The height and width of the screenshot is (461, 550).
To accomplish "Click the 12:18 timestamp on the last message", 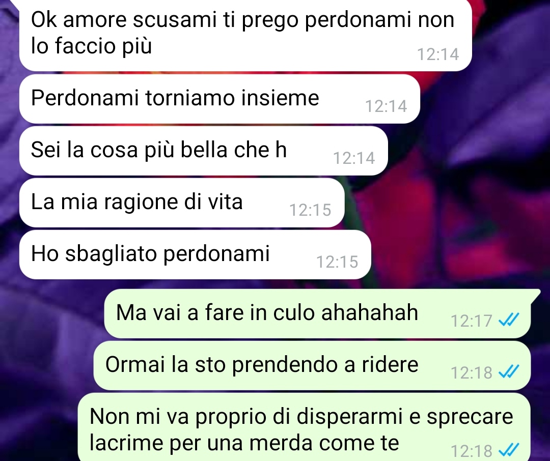I will (x=472, y=450).
